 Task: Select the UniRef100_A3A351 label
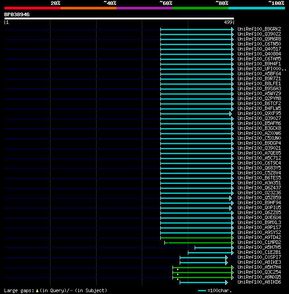(259, 183)
